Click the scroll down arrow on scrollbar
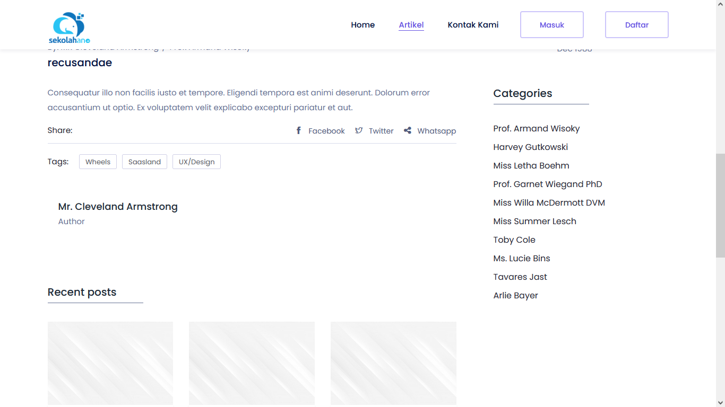The width and height of the screenshot is (725, 407). [x=720, y=402]
